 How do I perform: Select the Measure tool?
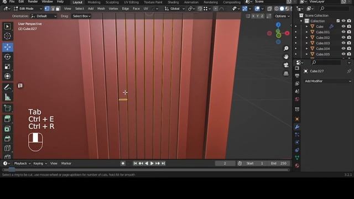[x=7, y=97]
